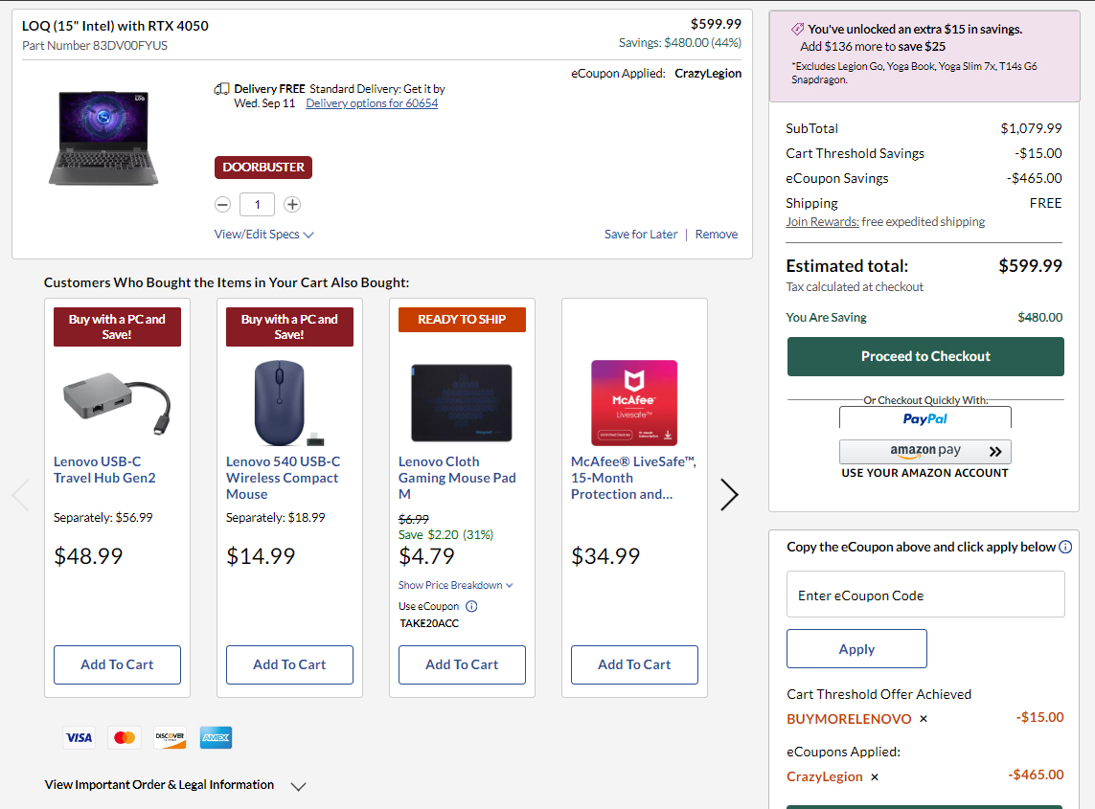Check out with PayPal
This screenshot has height=809, width=1095.
coord(924,418)
